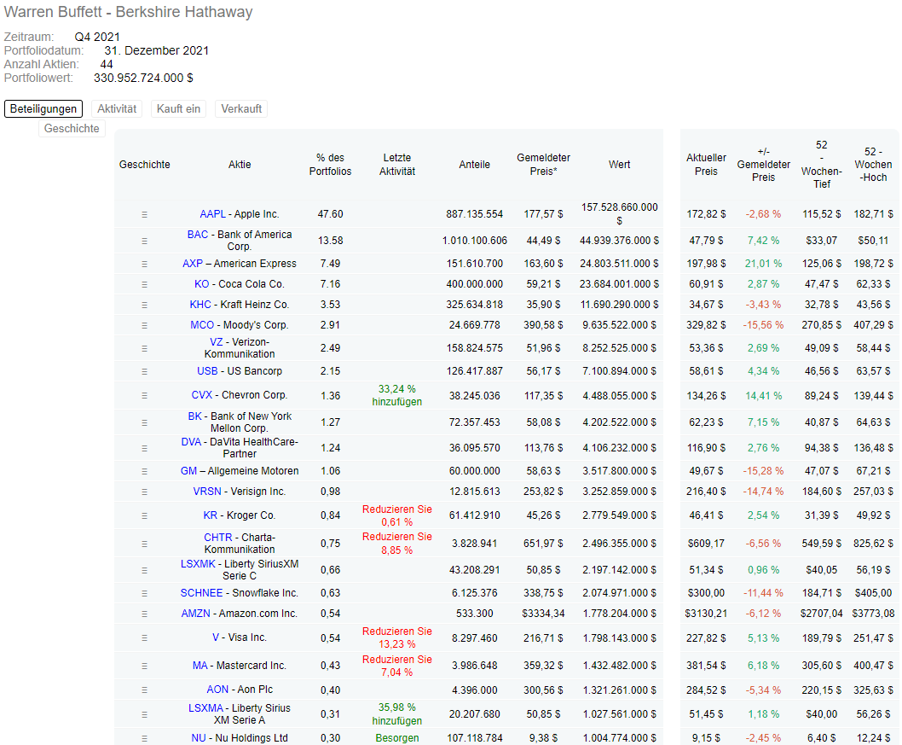Open history icon for Amazon.com Inc.

145,614
